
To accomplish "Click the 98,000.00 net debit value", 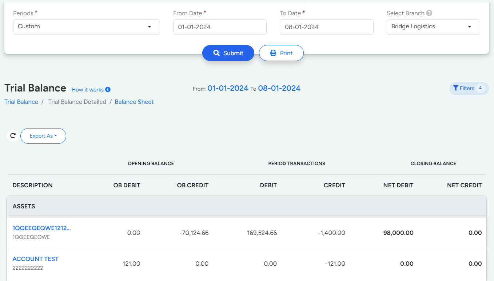I will (398, 233).
